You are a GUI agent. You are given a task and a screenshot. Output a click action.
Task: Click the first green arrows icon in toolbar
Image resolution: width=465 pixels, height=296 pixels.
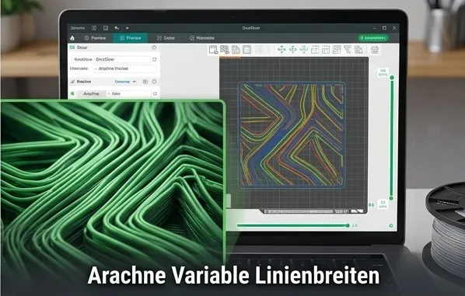(281, 50)
